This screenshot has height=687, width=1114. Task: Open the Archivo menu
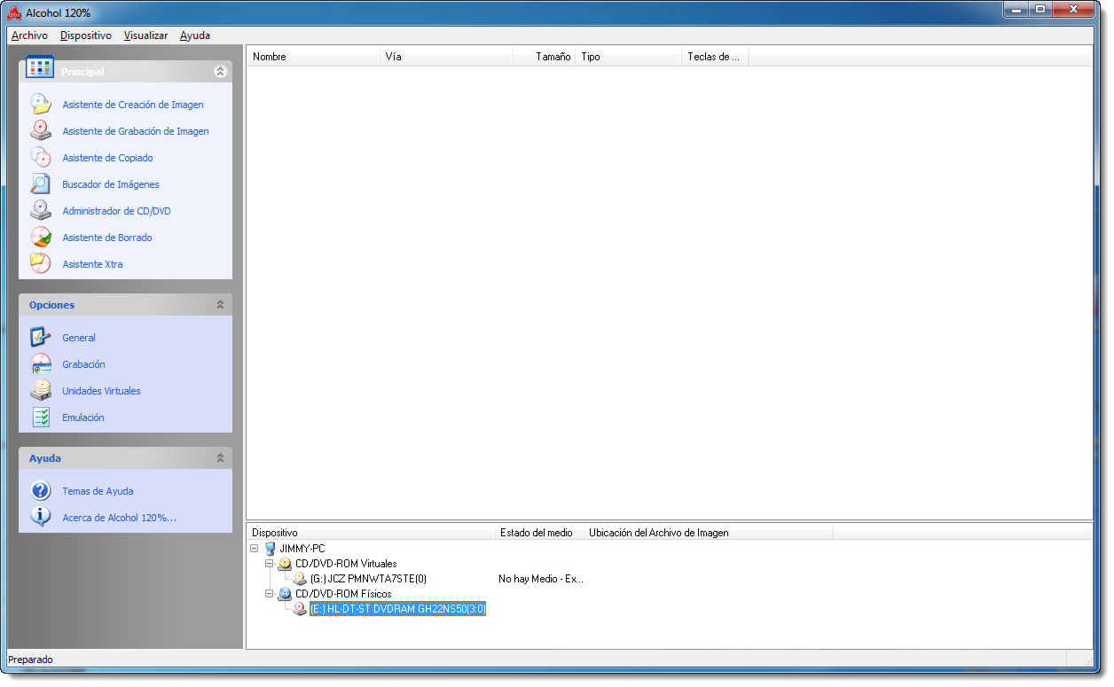click(29, 35)
